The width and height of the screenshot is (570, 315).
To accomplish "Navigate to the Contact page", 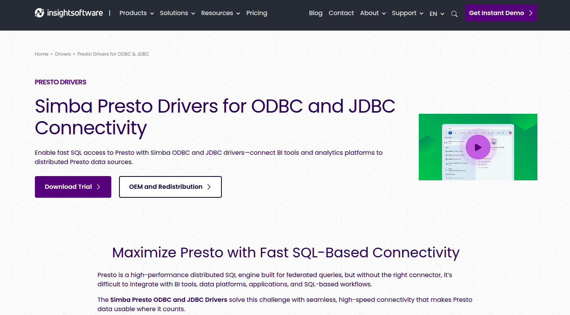I will (x=341, y=13).
